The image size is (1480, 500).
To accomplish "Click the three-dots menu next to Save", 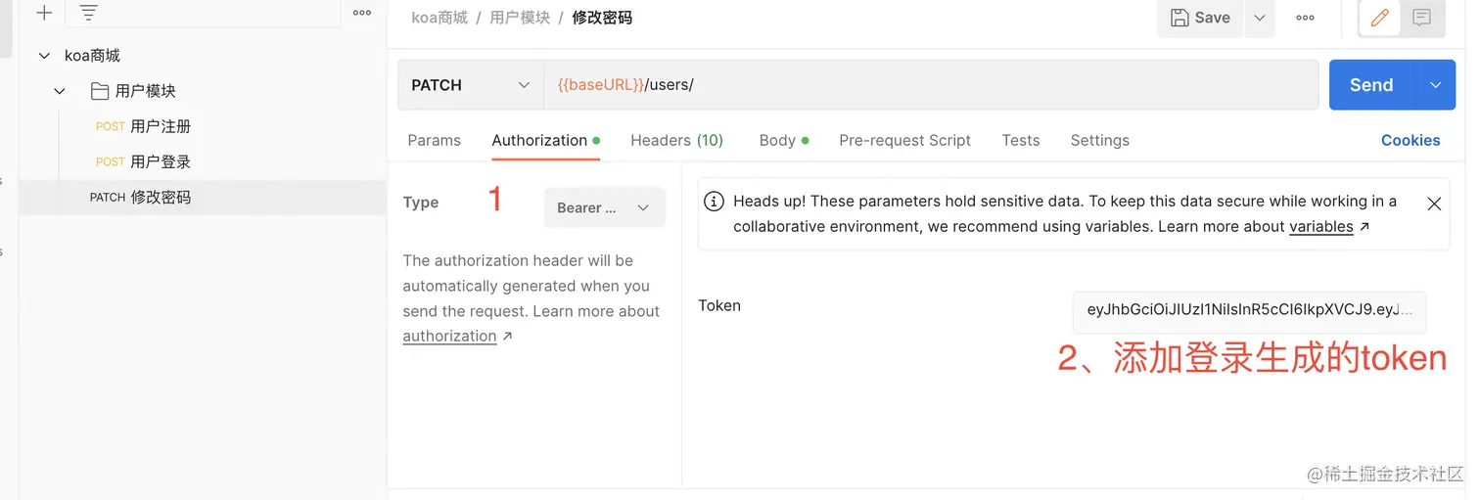I will tap(1305, 18).
